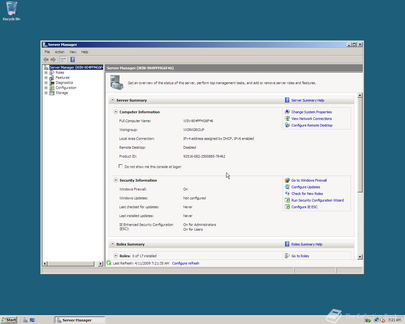This screenshot has width=405, height=324.
Task: Click the Roles tree node icon
Action: 52,72
